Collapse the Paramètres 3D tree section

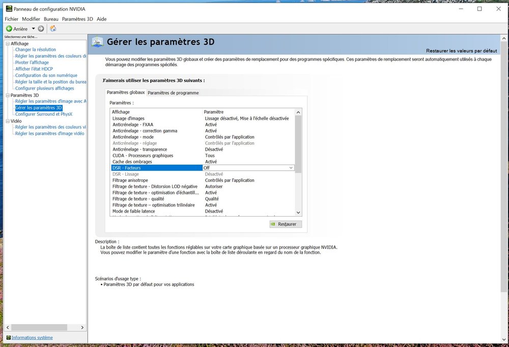[x=8, y=95]
